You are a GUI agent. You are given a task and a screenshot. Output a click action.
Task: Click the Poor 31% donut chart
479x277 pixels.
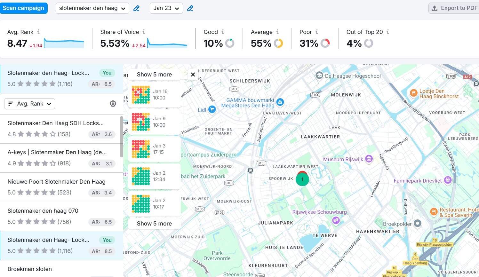(x=325, y=43)
